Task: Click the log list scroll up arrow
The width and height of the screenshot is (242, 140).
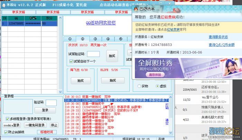Action: (x=170, y=97)
